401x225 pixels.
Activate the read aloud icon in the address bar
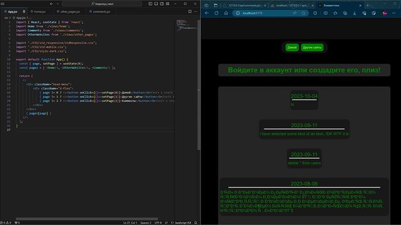[x=295, y=13]
